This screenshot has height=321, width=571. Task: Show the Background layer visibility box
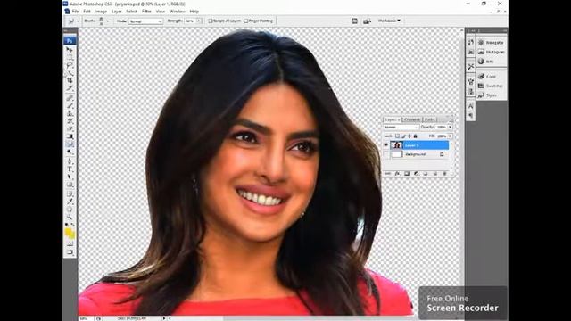[x=386, y=154]
